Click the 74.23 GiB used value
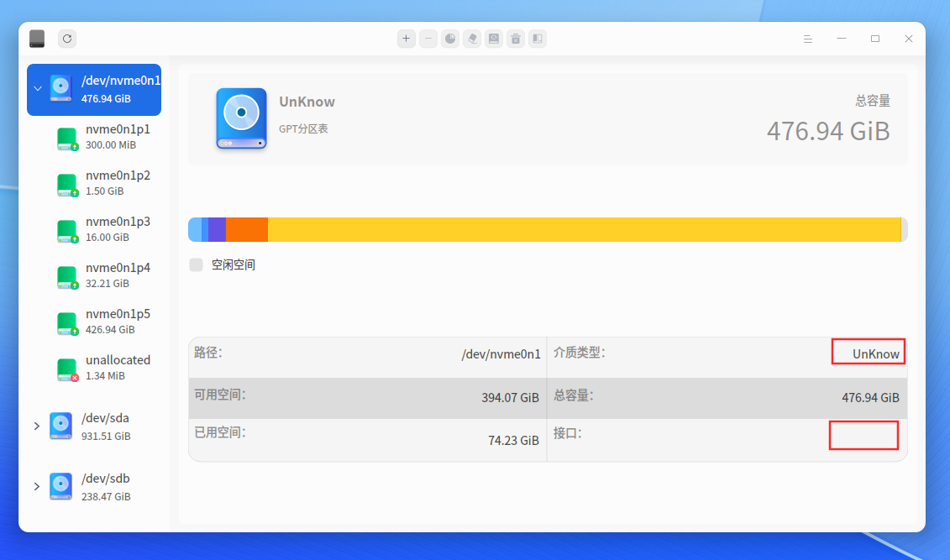Image resolution: width=950 pixels, height=560 pixels. [x=513, y=441]
